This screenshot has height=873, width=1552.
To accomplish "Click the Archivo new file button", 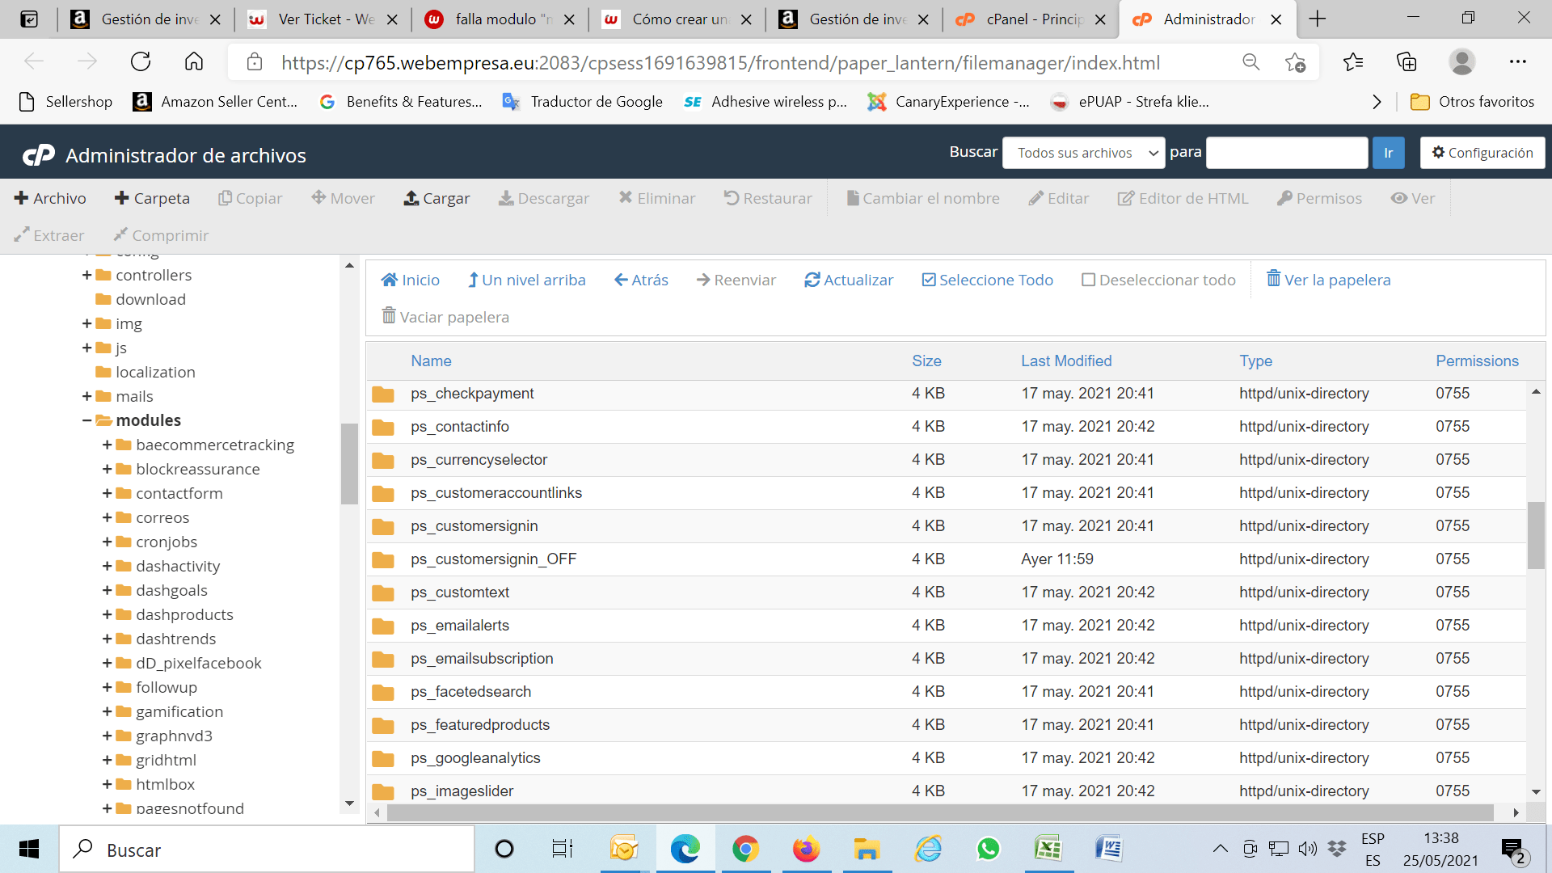I will (50, 198).
